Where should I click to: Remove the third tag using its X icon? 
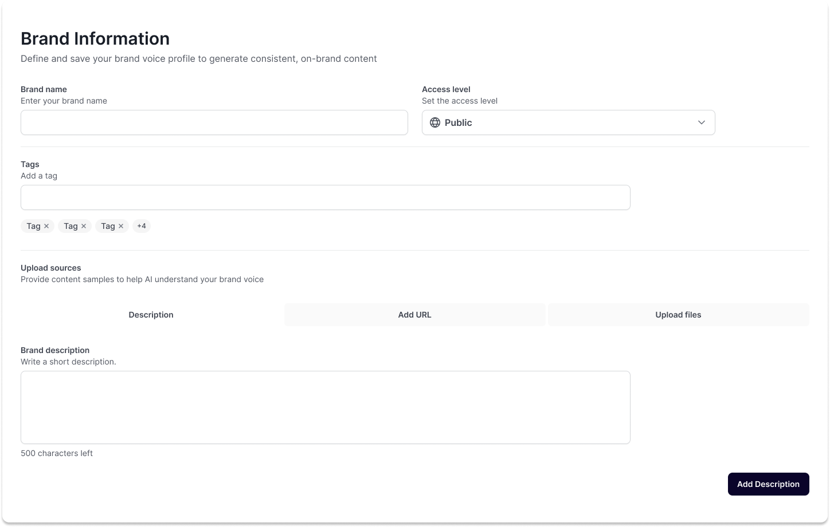pyautogui.click(x=121, y=226)
